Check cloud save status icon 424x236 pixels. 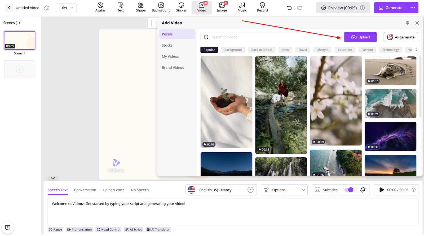point(47,8)
